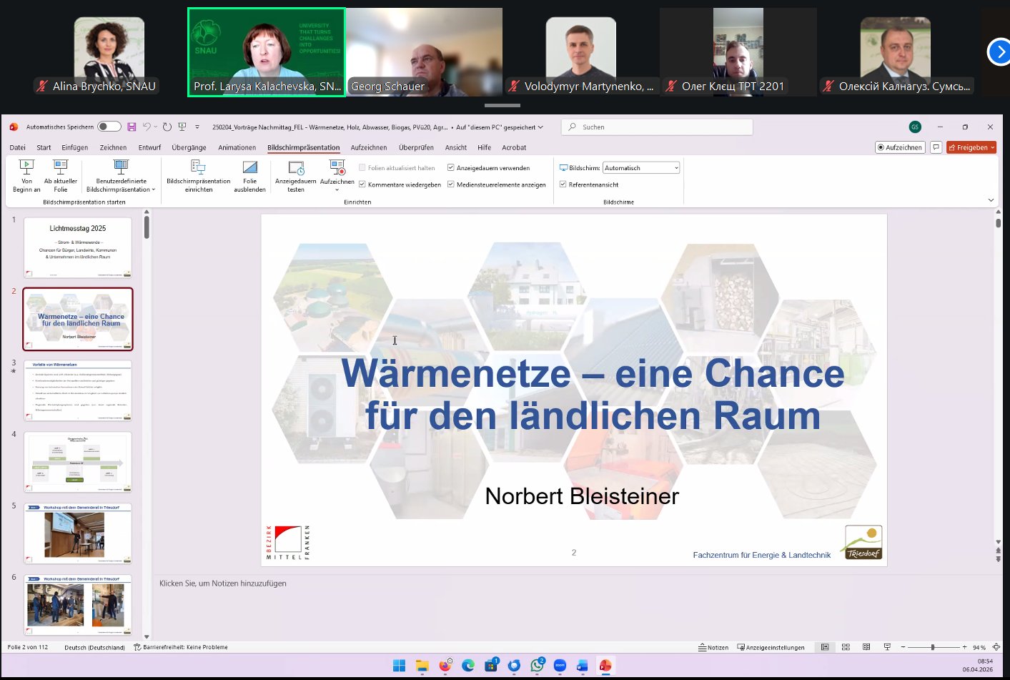
Task: Open the Animationen ribbon tab
Action: [237, 147]
